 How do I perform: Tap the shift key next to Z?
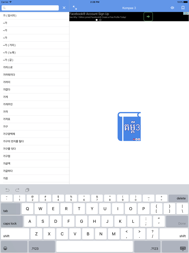click(15, 234)
